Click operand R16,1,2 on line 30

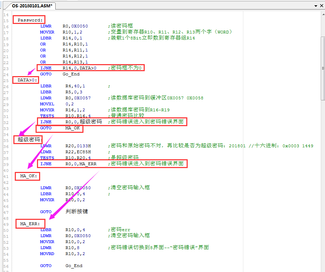[x=75, y=110]
